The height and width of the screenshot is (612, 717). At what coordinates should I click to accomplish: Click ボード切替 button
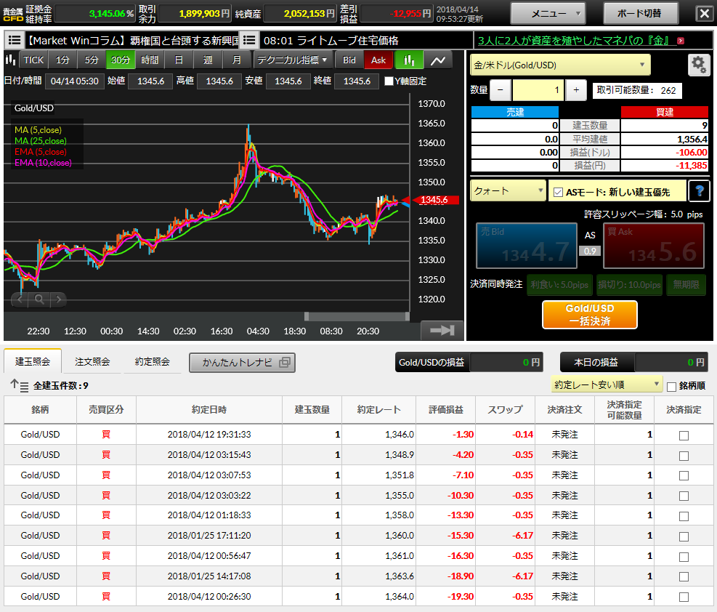pyautogui.click(x=639, y=13)
